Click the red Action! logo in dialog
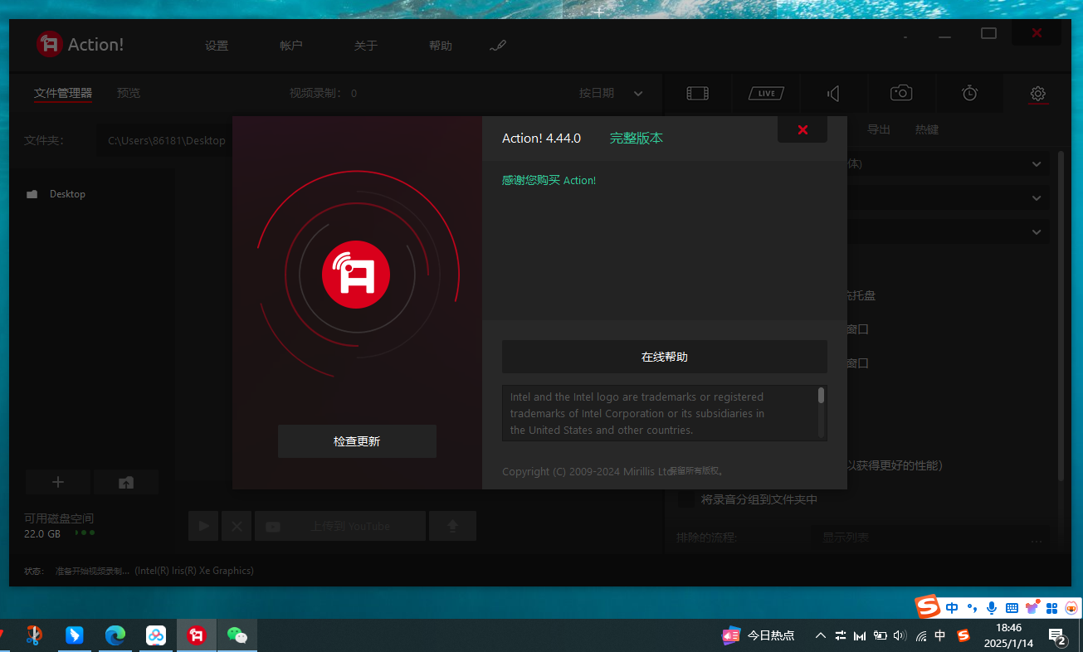Image resolution: width=1083 pixels, height=652 pixels. [356, 273]
